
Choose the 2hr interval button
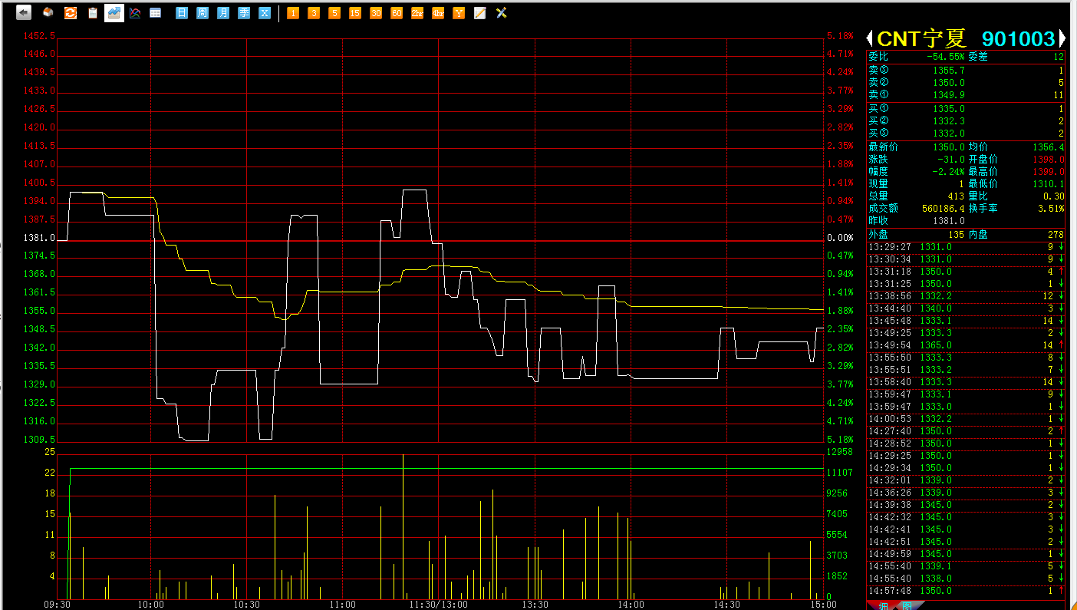tap(417, 13)
